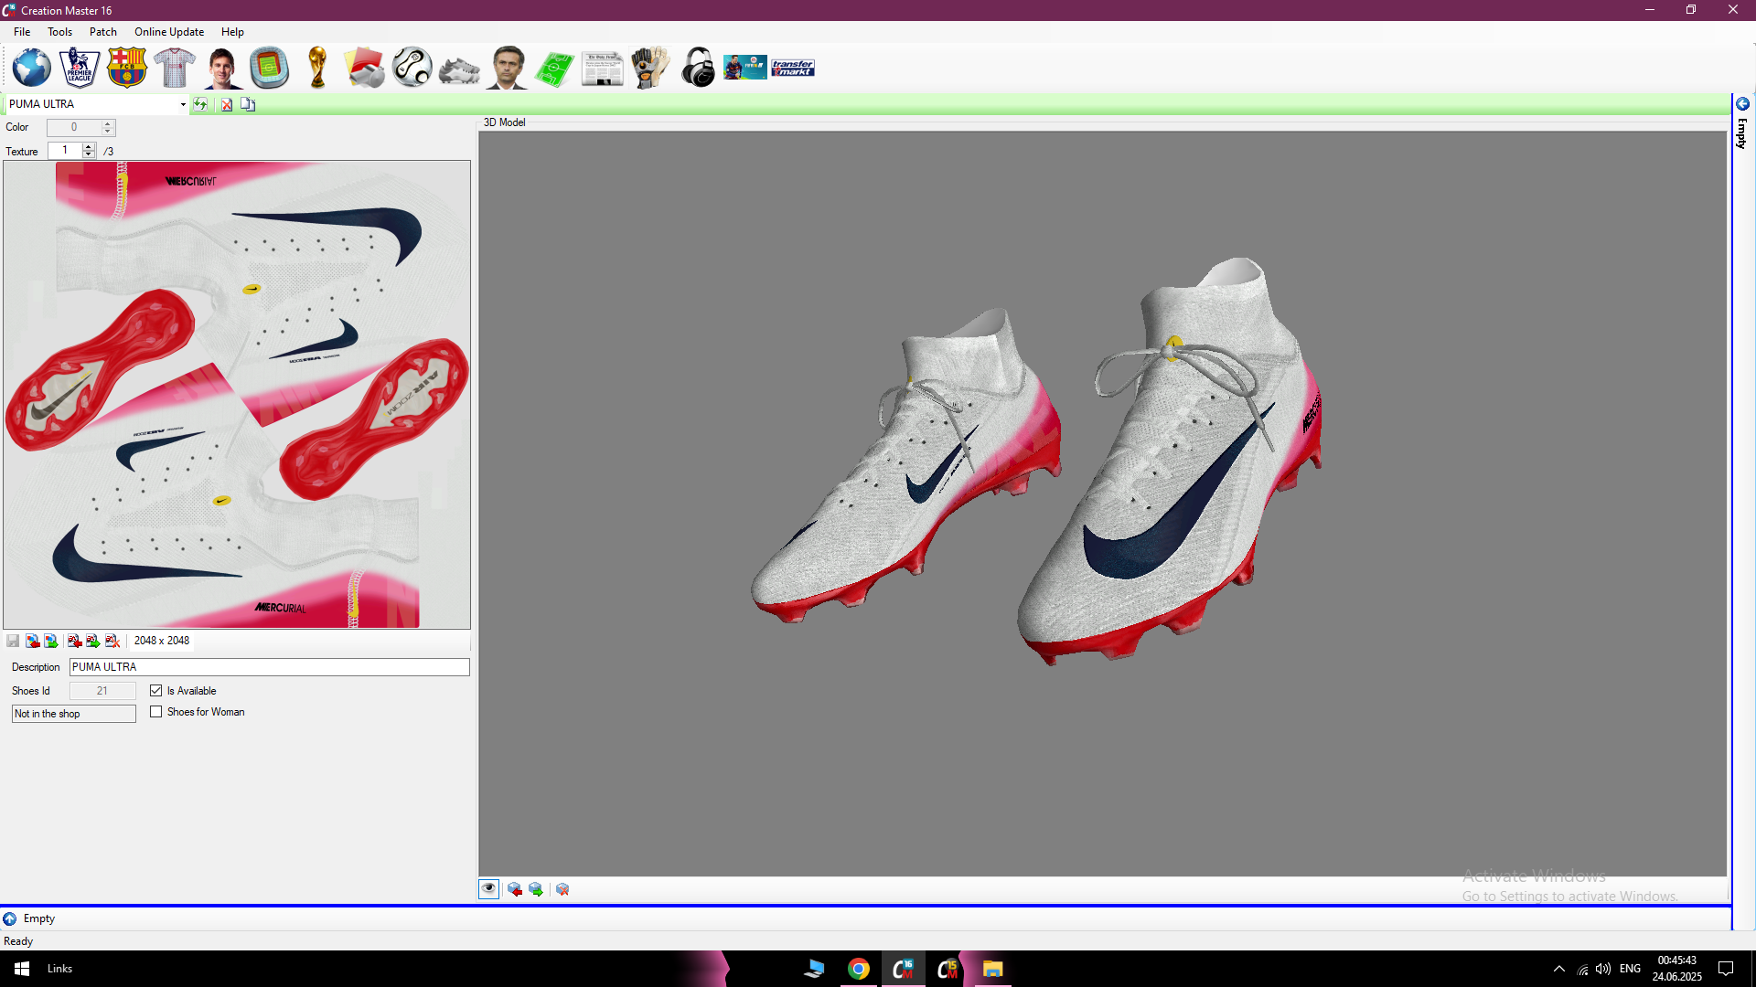This screenshot has height=987, width=1756.
Task: Click the 3D boots model viewport
Action: click(x=1102, y=504)
